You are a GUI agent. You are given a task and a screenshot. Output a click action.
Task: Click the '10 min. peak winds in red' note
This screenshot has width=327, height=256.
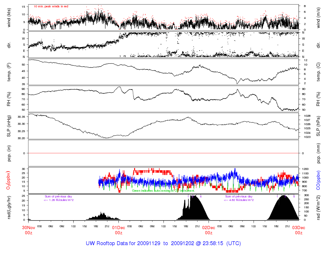click(x=51, y=6)
